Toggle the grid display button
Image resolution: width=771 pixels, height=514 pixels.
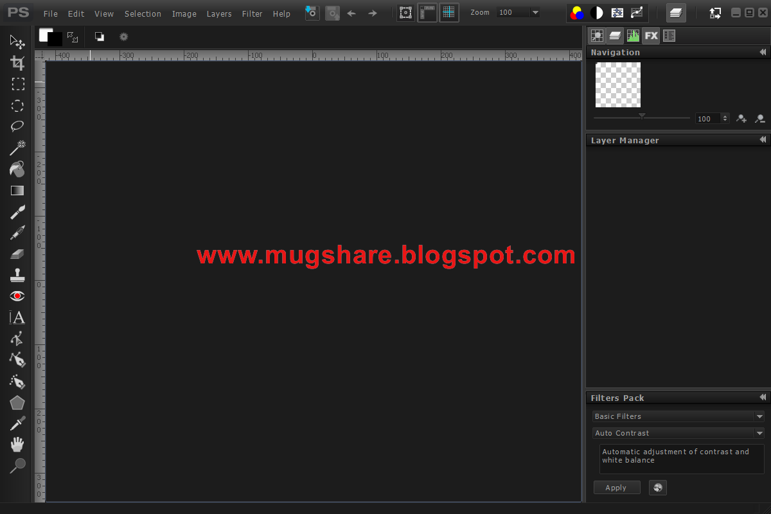coord(449,12)
